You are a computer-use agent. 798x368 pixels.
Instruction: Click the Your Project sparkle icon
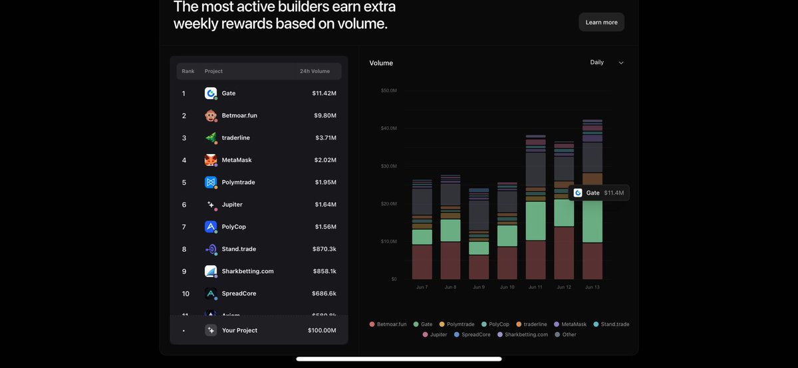(211, 330)
